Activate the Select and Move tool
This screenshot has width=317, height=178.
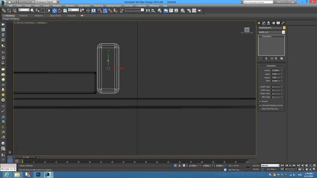pyautogui.click(x=54, y=10)
